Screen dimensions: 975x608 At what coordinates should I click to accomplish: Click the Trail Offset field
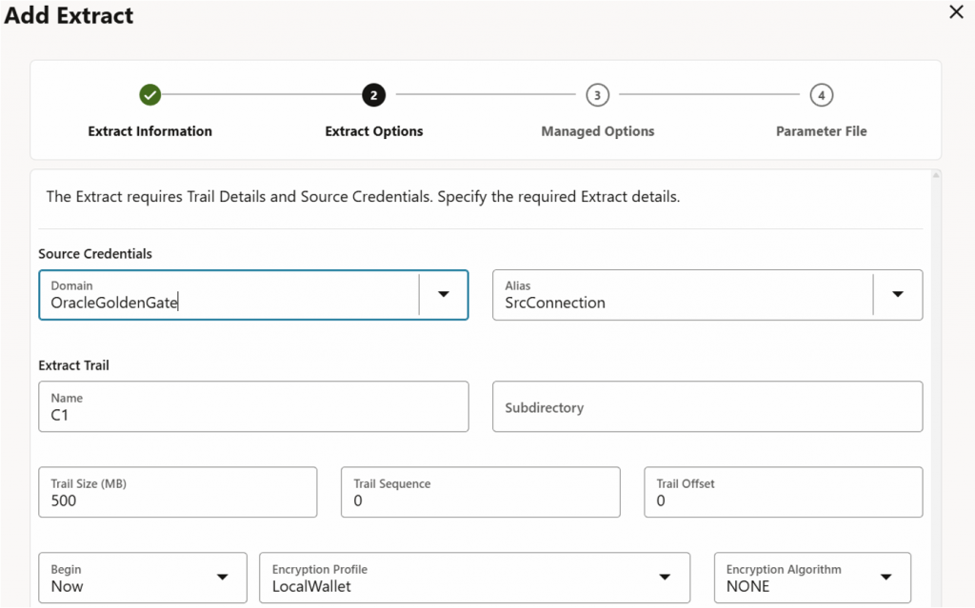tap(783, 493)
